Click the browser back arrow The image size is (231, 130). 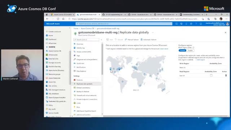47,19
